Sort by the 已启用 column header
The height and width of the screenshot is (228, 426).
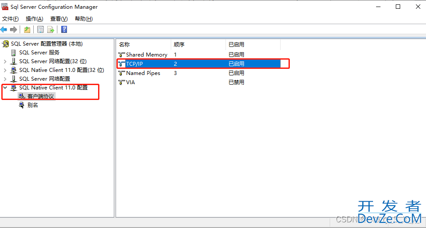253,45
